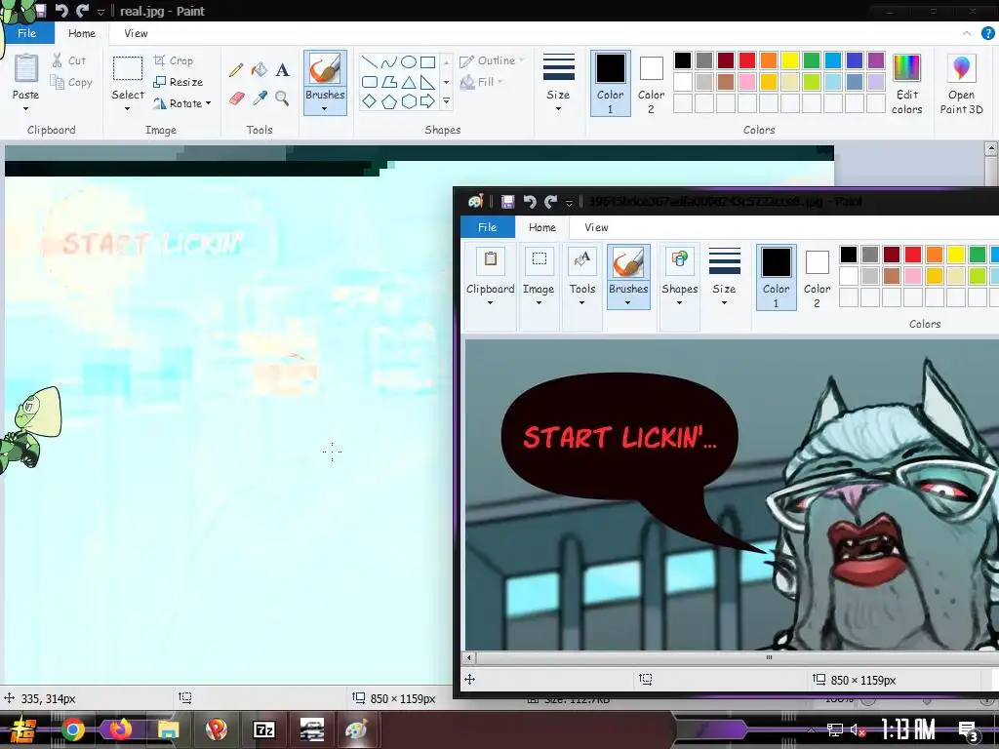Open File Explorer from the taskbar
Screen dimensions: 999x749
168,729
